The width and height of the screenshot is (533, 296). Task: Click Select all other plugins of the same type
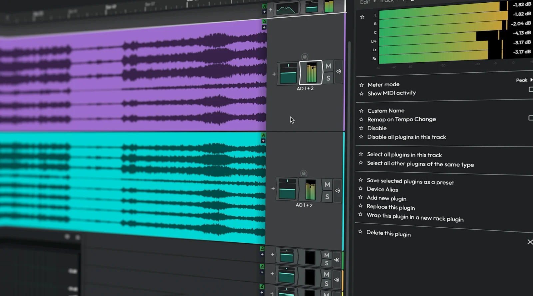pyautogui.click(x=420, y=164)
